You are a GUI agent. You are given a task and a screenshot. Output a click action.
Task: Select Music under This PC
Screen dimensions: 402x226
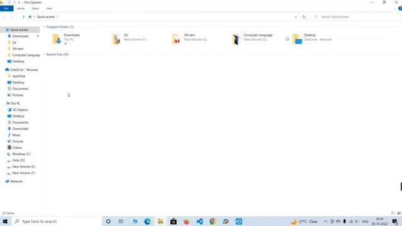(x=16, y=135)
